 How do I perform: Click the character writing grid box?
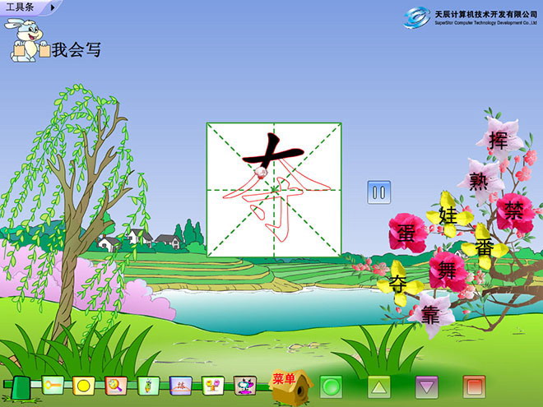click(x=273, y=189)
